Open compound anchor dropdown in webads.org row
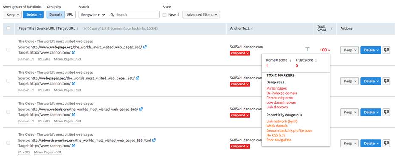 240,115
